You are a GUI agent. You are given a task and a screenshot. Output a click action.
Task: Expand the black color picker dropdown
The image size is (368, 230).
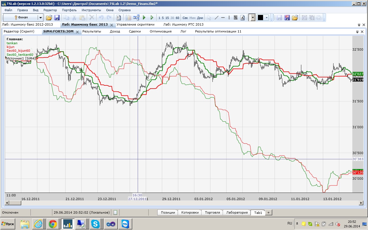click(x=267, y=18)
